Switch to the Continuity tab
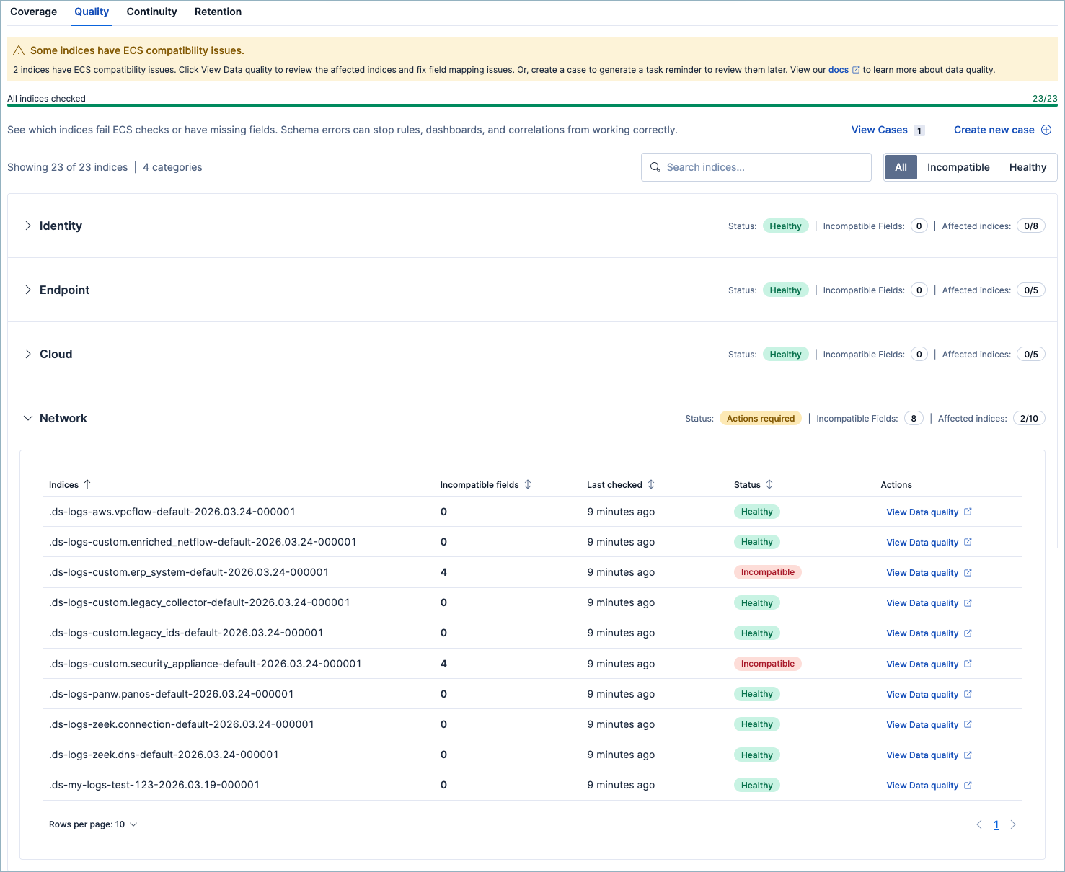Image resolution: width=1065 pixels, height=872 pixels. [151, 12]
